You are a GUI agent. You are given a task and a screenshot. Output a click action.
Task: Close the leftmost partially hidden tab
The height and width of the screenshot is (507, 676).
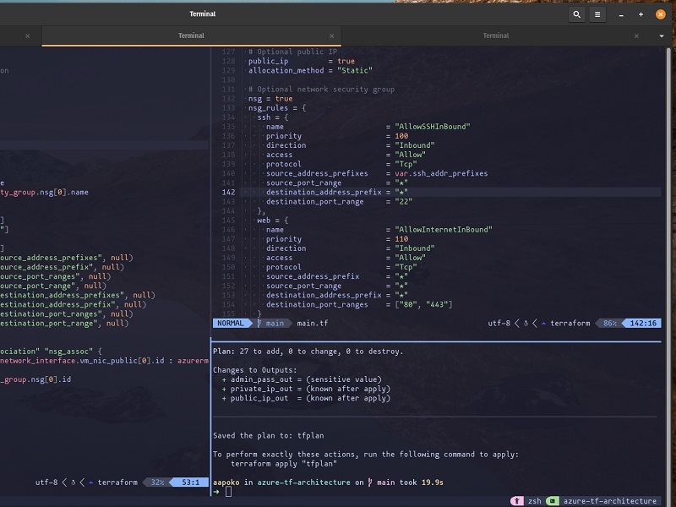[28, 36]
